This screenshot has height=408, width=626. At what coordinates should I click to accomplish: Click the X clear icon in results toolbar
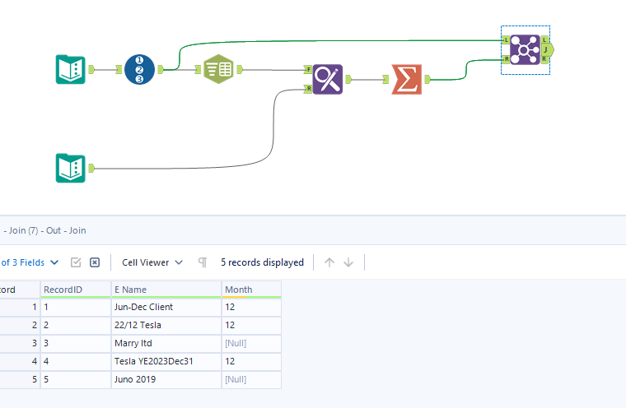(95, 262)
